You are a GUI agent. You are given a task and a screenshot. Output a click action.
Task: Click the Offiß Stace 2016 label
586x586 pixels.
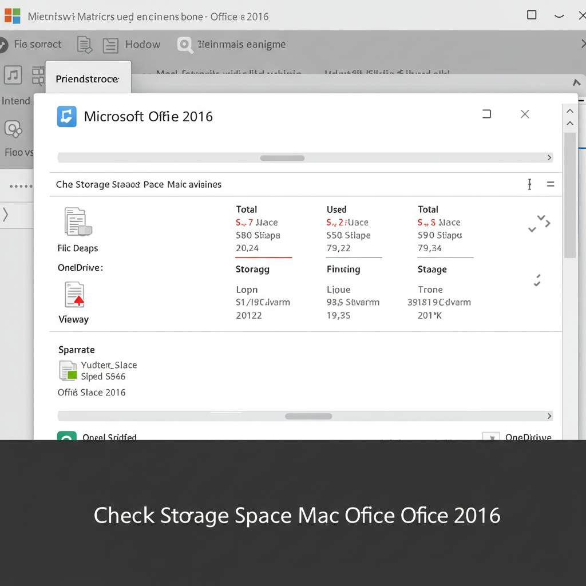(x=92, y=393)
